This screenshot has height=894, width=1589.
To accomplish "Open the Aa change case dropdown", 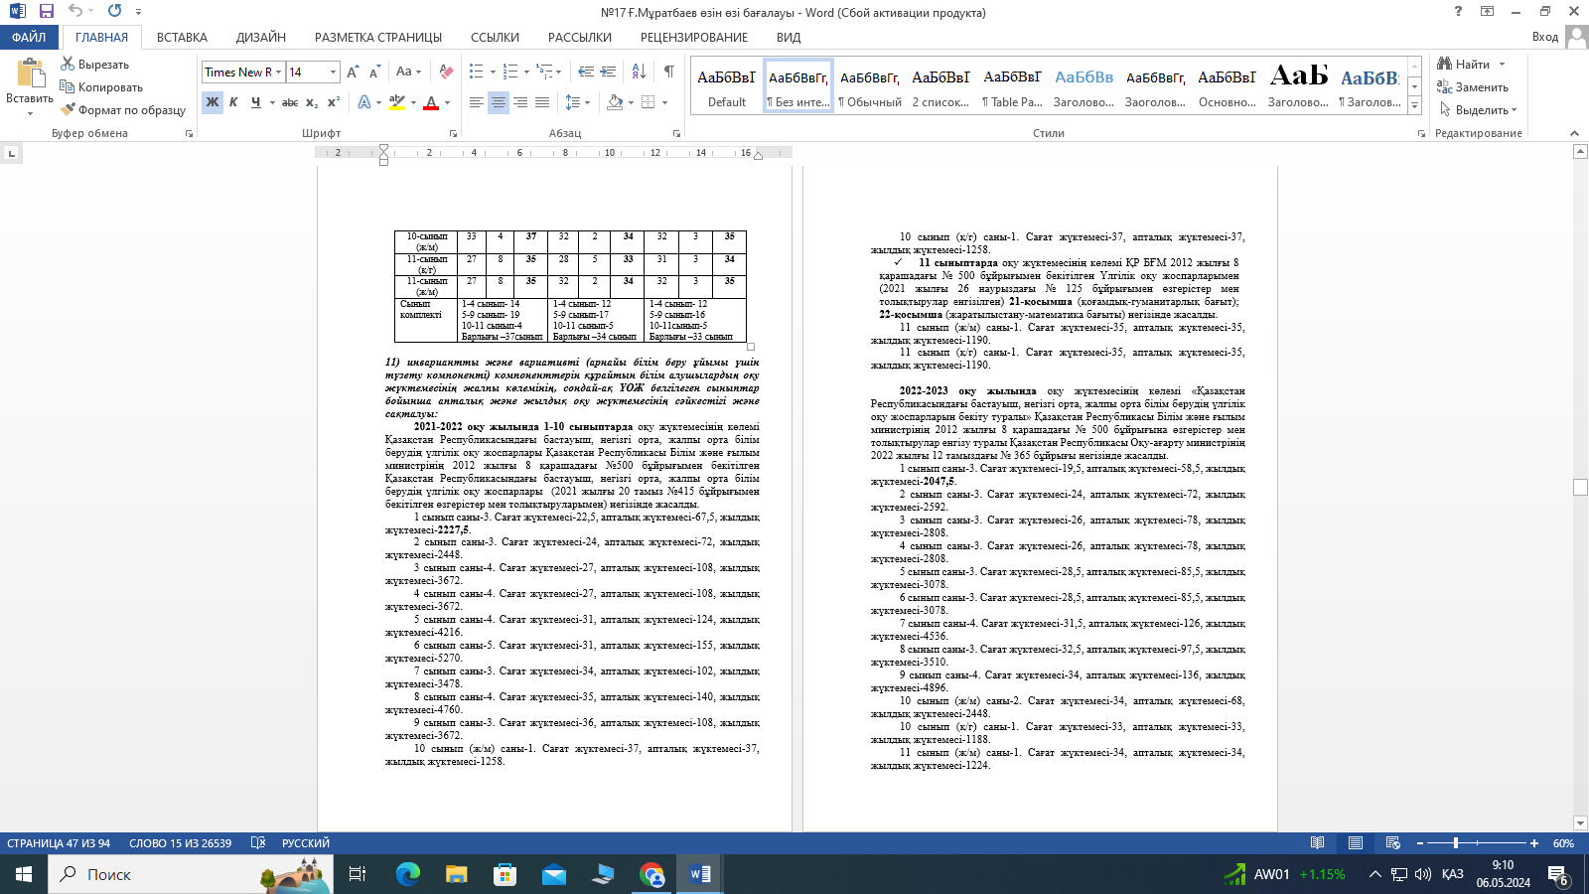I will coord(408,72).
